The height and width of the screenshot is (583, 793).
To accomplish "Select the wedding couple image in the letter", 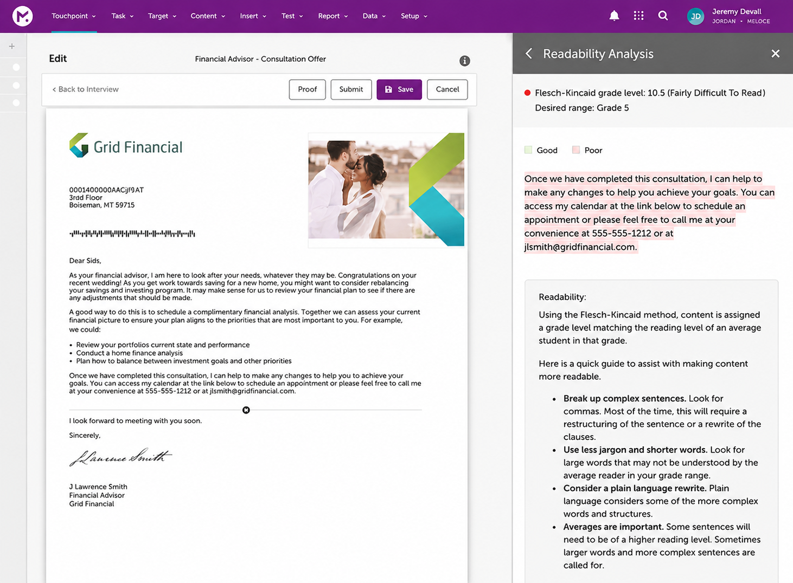I will (x=386, y=190).
